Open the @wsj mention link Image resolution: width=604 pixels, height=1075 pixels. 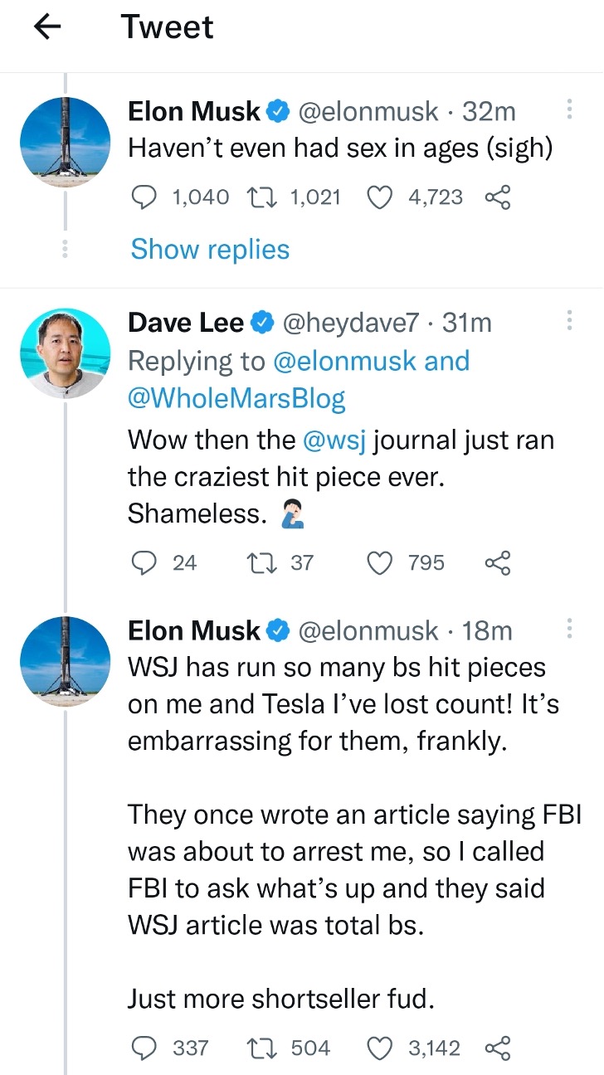[x=335, y=440]
